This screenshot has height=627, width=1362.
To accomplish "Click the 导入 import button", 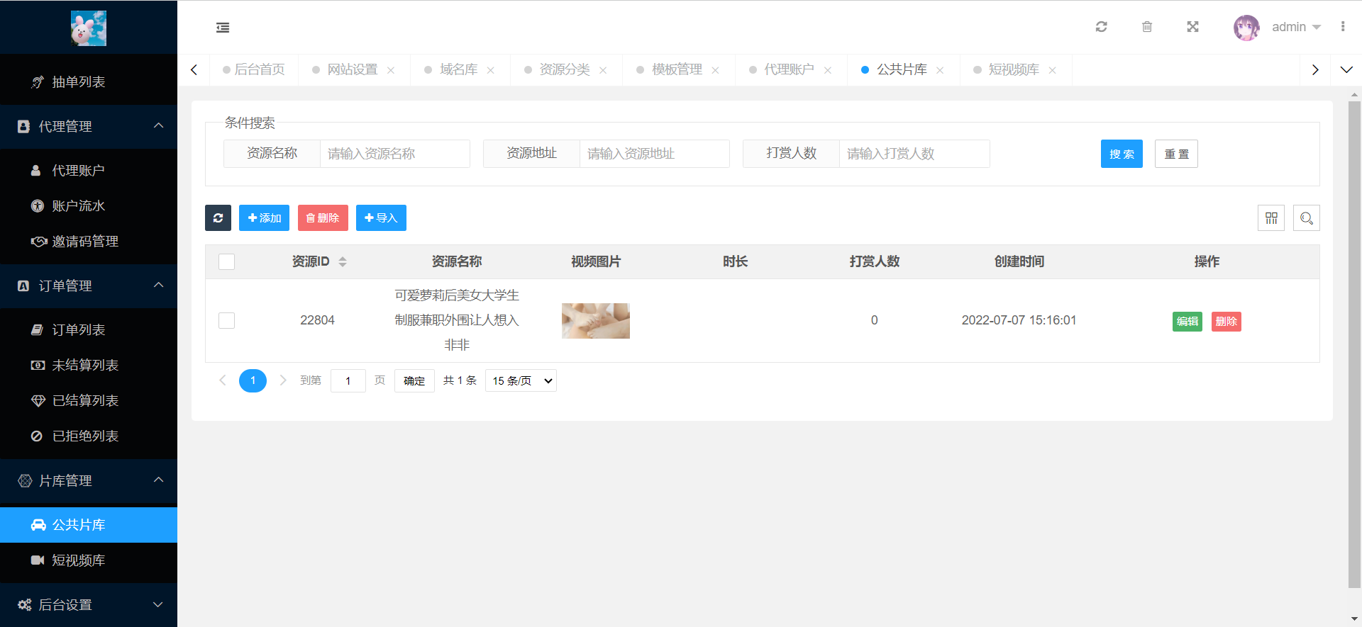I will [x=381, y=218].
